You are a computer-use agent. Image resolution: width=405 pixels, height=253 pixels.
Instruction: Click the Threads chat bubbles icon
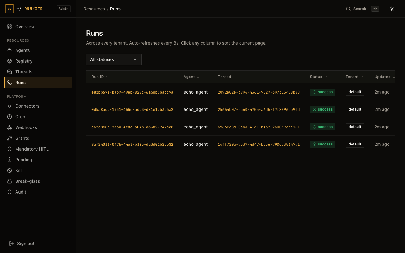[9, 72]
